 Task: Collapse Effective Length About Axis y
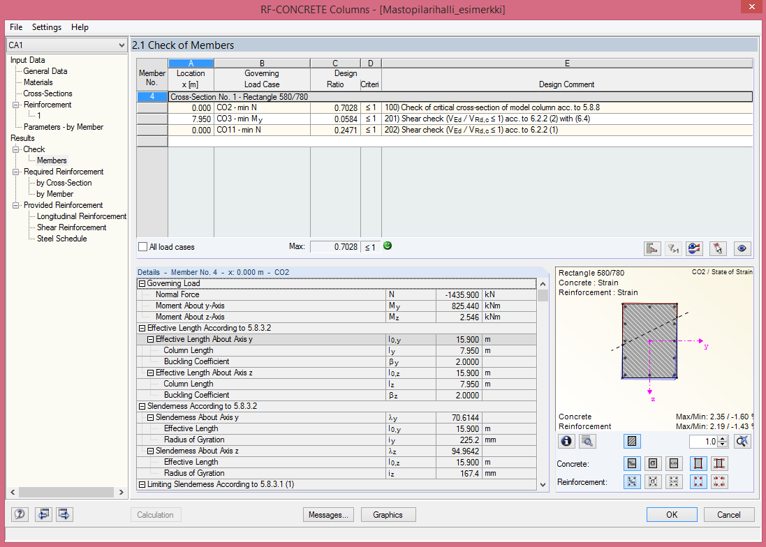tap(150, 340)
